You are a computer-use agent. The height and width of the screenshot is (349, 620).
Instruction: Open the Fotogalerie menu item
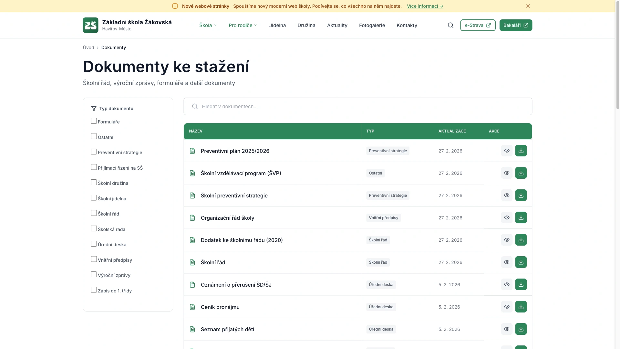pyautogui.click(x=372, y=25)
